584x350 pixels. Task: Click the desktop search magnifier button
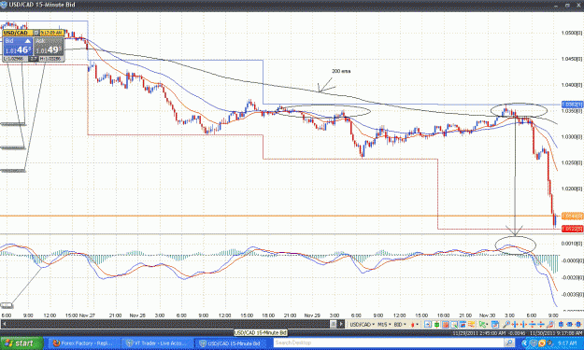[509, 343]
